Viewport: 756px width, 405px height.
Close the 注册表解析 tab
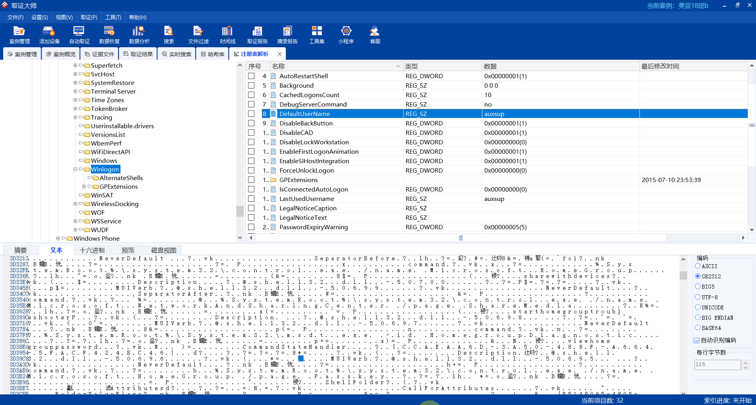point(280,54)
